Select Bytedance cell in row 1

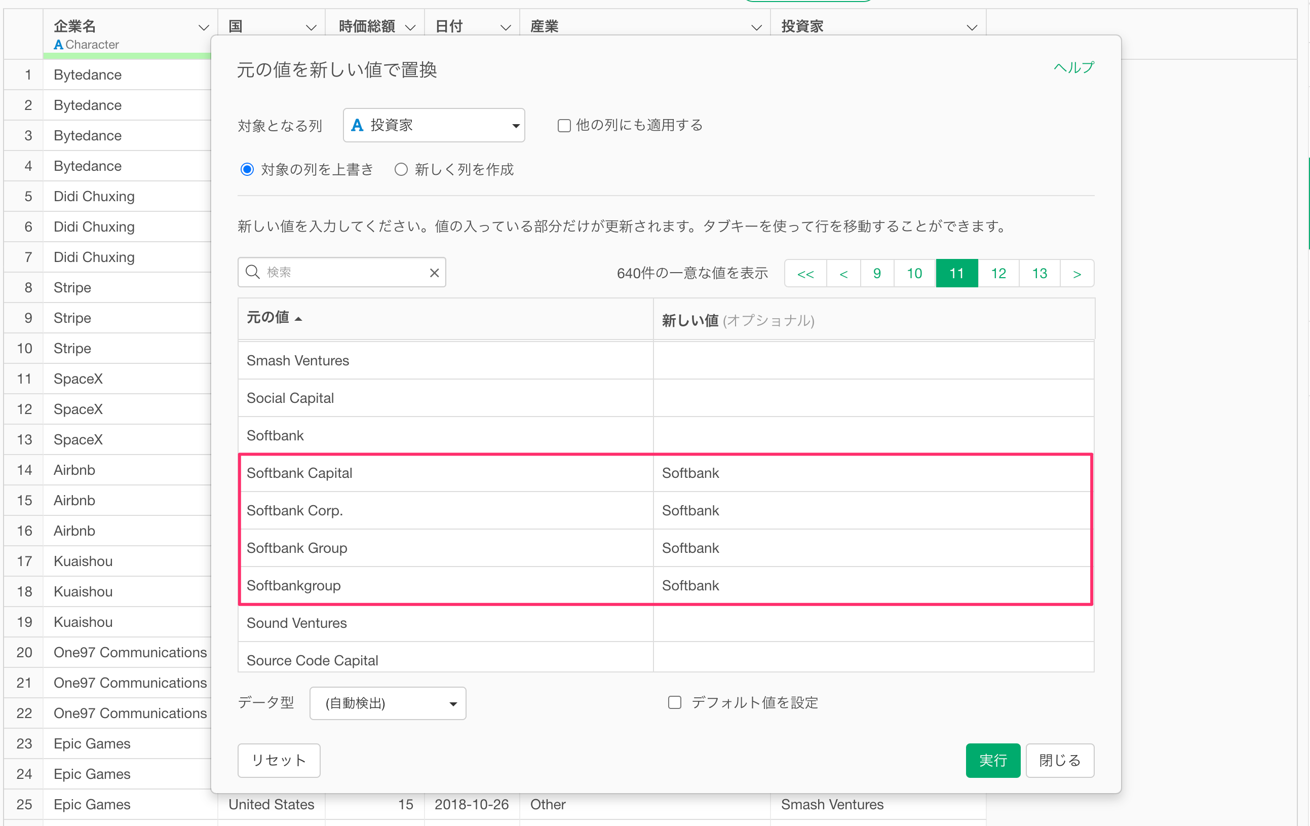[x=127, y=74]
